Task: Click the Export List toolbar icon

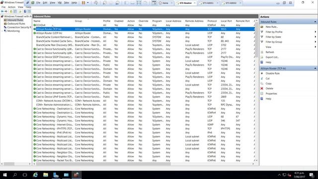Action: 20,11
